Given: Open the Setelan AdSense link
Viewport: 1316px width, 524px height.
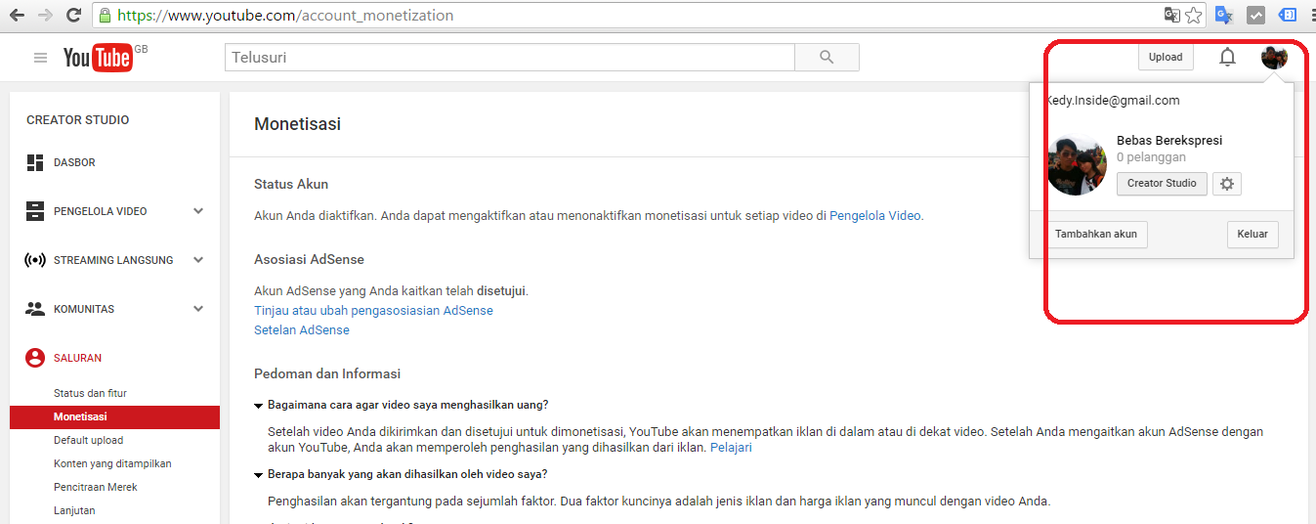Looking at the screenshot, I should (302, 330).
